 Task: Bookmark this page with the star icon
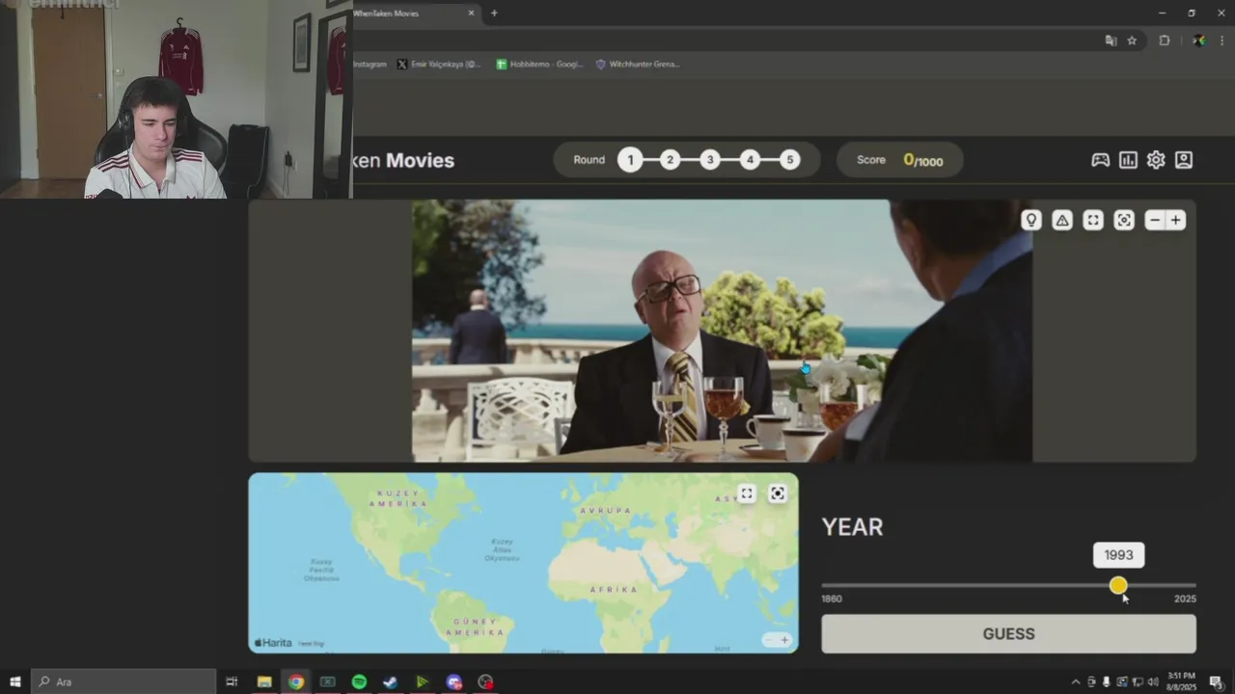coord(1132,40)
